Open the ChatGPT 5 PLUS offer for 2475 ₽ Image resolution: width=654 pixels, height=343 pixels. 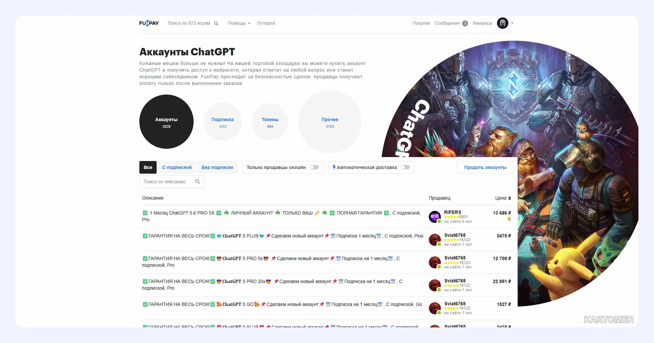coord(283,236)
